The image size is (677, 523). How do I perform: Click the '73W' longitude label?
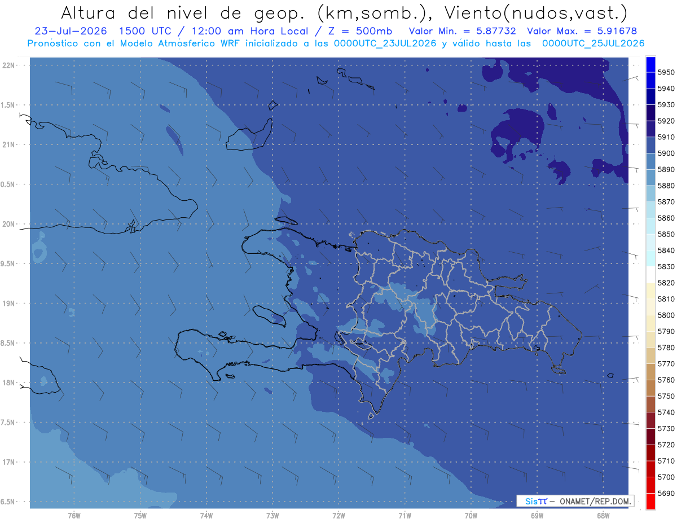tap(272, 516)
